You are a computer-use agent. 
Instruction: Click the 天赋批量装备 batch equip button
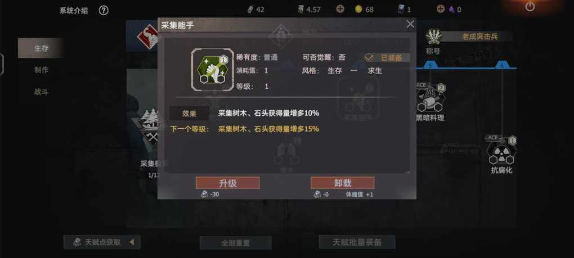[357, 242]
